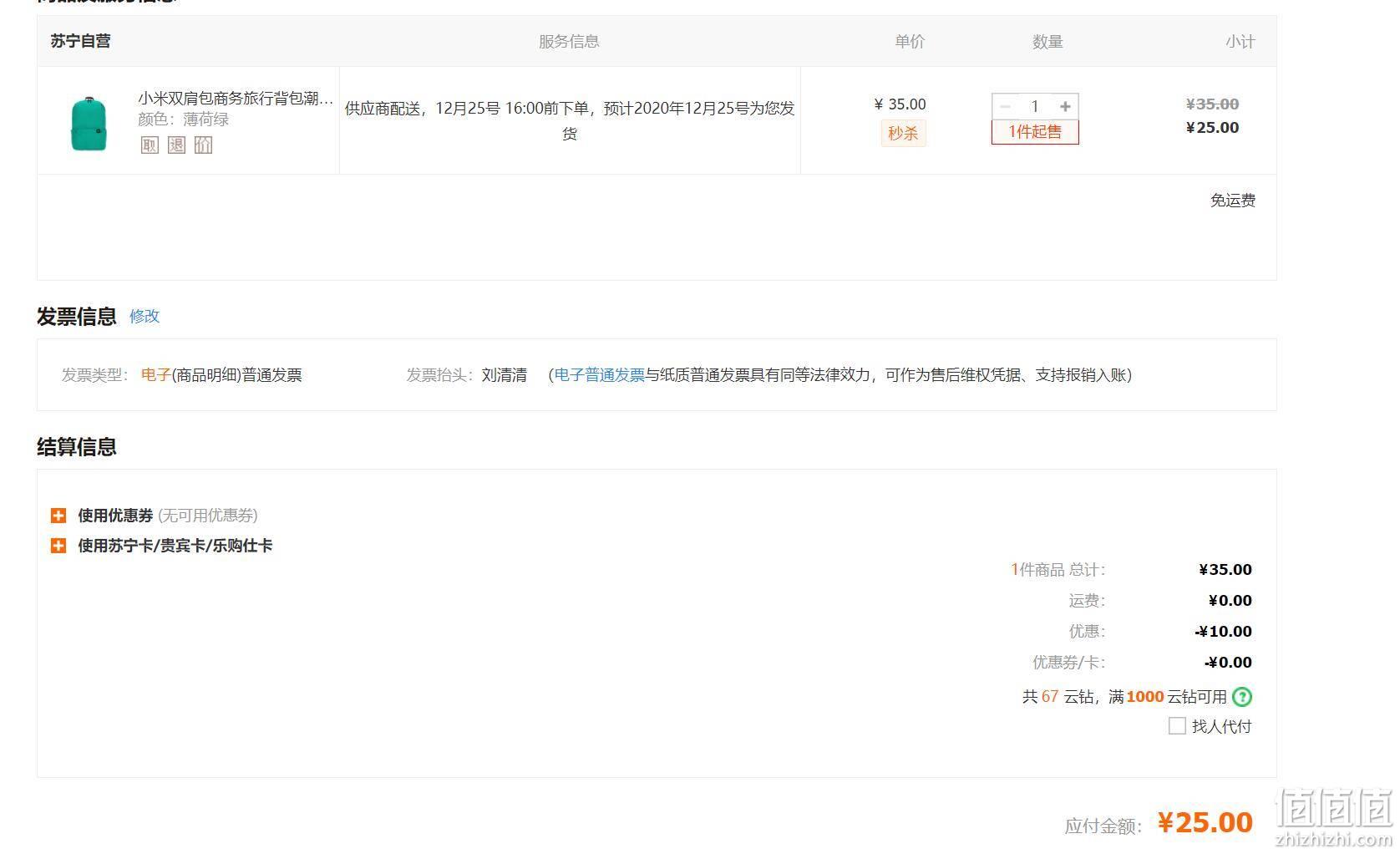
Task: Click the unit price ¥ 35.00 cell
Action: coord(900,104)
